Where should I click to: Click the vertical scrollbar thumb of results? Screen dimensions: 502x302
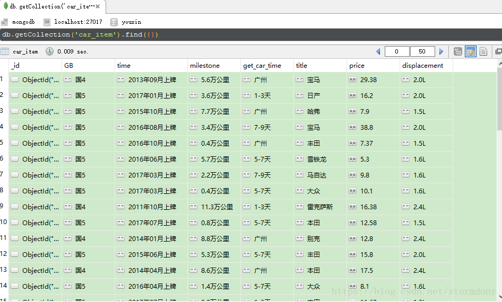click(x=499, y=99)
